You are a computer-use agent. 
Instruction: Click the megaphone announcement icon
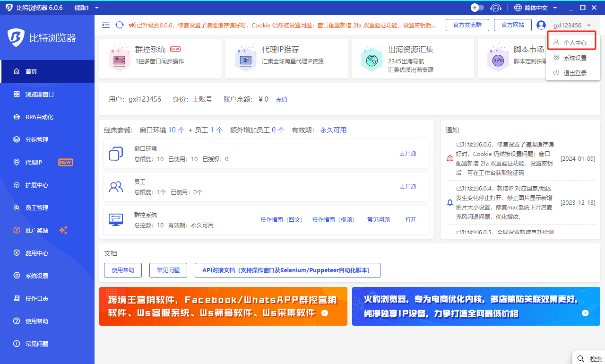click(132, 25)
